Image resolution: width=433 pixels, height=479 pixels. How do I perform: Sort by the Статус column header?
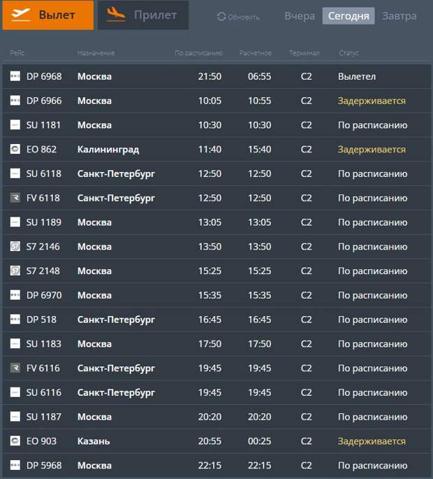(x=348, y=53)
